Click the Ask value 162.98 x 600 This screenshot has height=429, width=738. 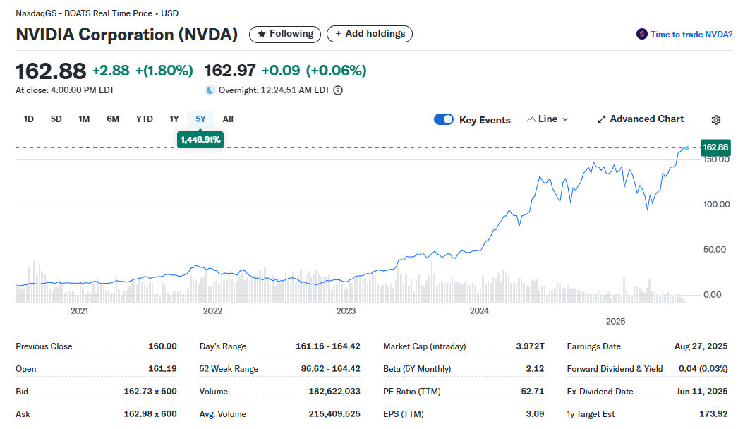(x=150, y=414)
